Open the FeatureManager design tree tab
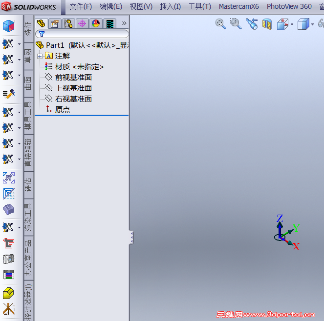Screen dimensions: 324x321 click(42, 23)
